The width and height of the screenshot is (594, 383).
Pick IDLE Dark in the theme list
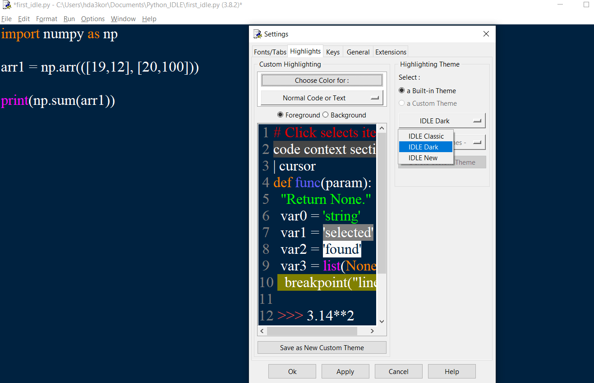click(426, 147)
